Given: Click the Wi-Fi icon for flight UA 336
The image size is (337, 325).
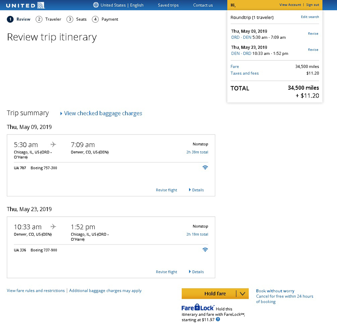Looking at the screenshot, I should tap(205, 250).
